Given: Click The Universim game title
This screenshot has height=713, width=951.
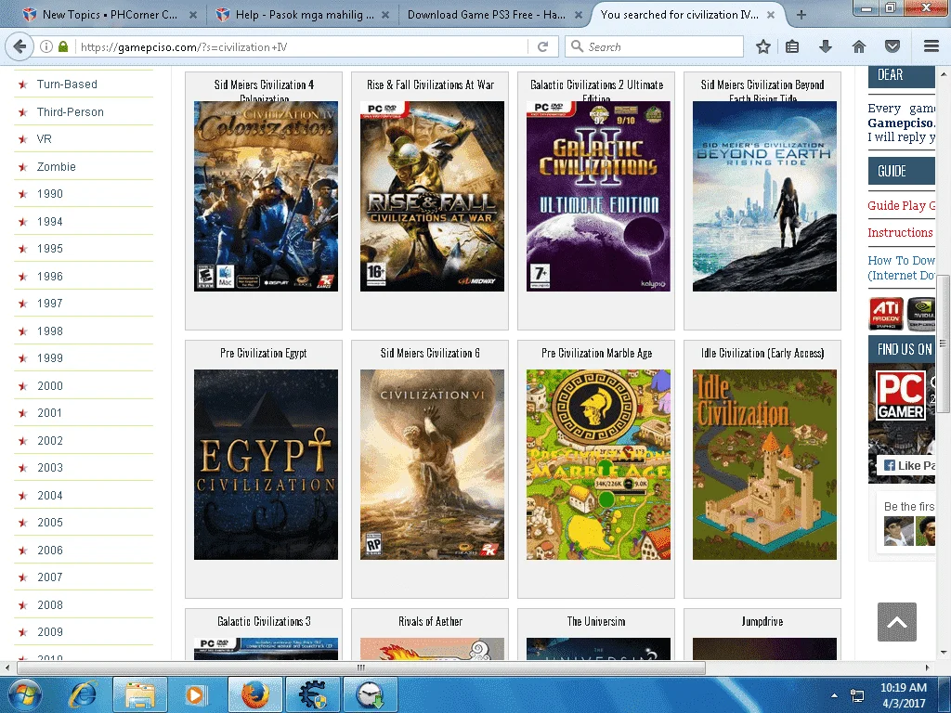Looking at the screenshot, I should coord(596,621).
